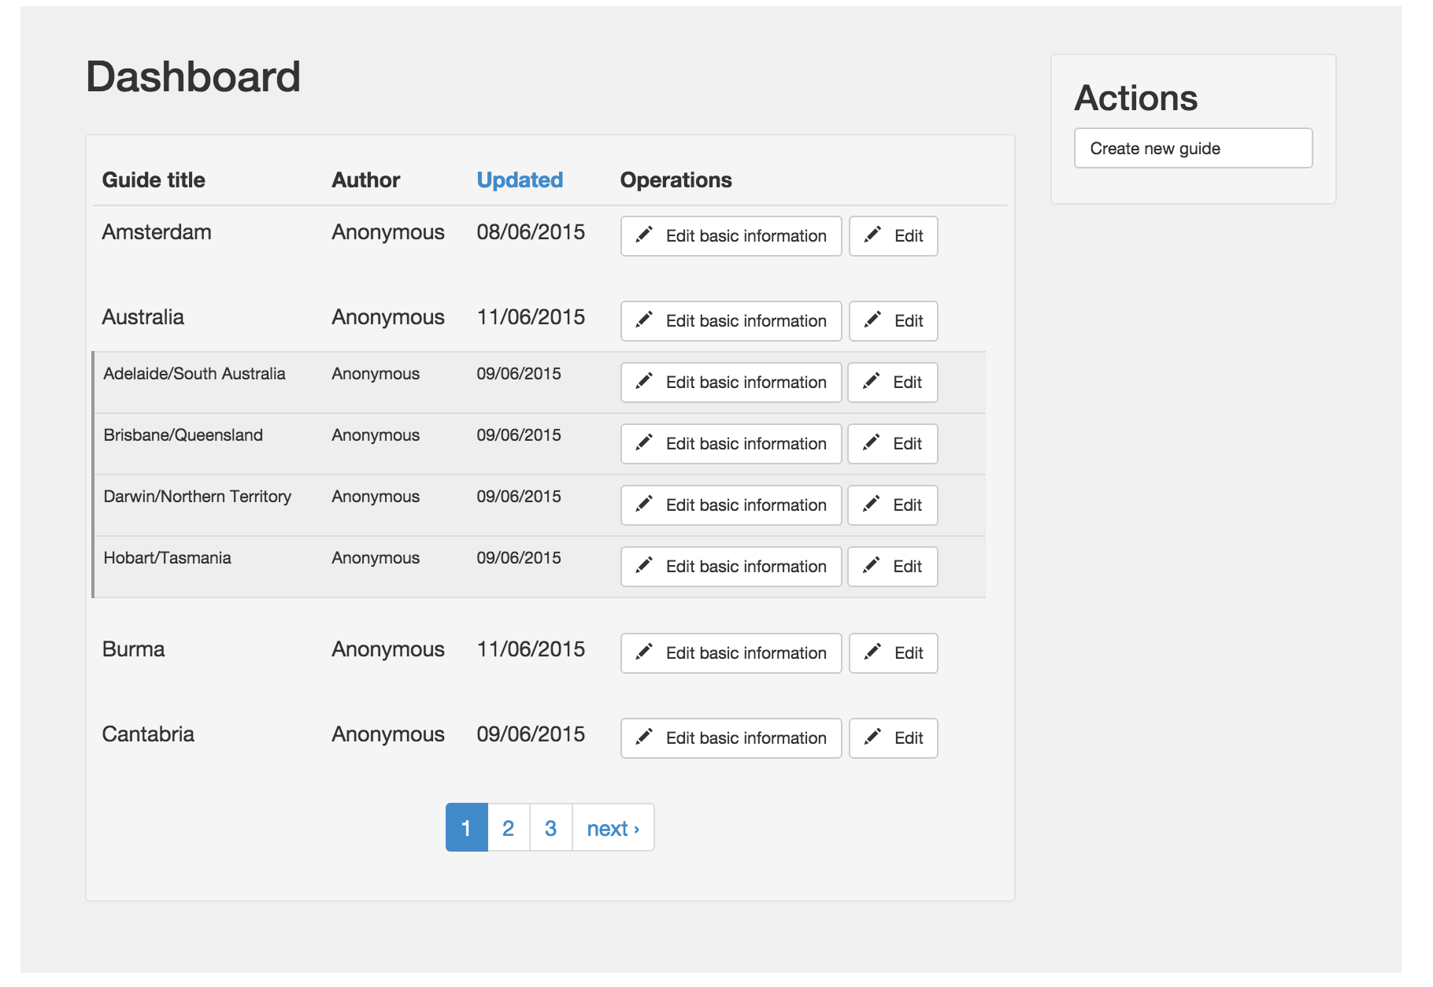Select the pencil icon in Burma's Edit button
The image size is (1433, 987).
[872, 652]
